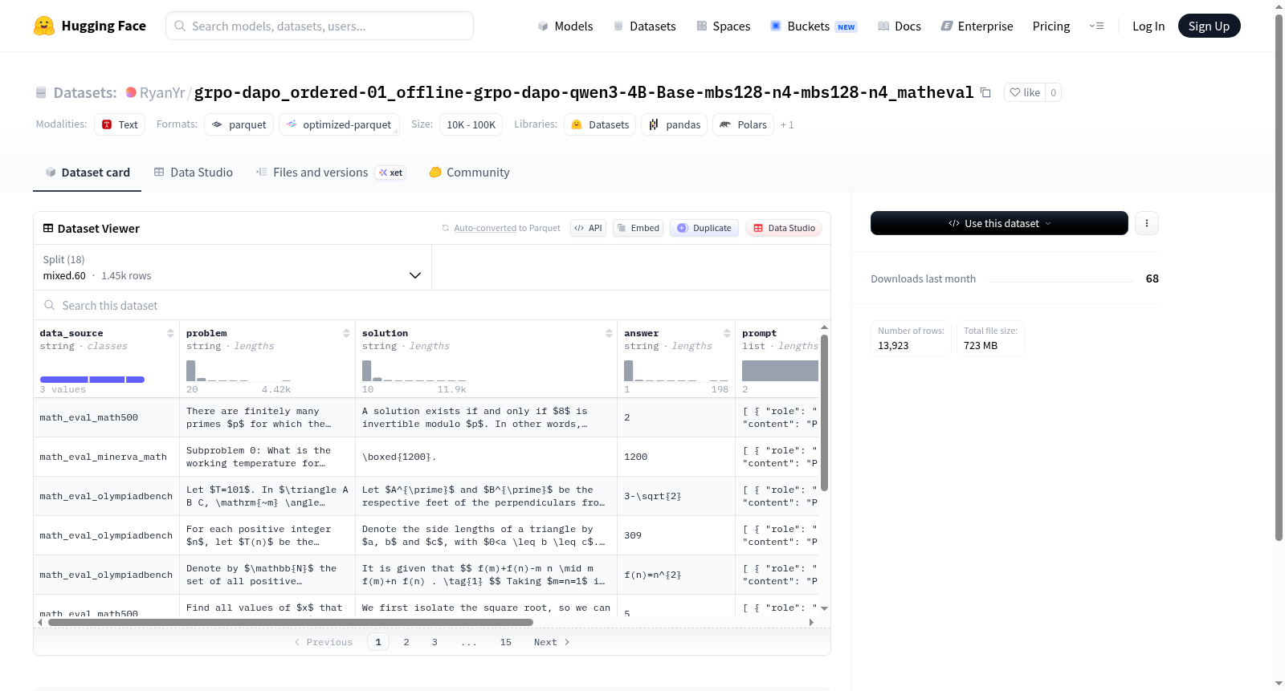Sort the data_source column
This screenshot has height=691, width=1285.
pos(170,333)
